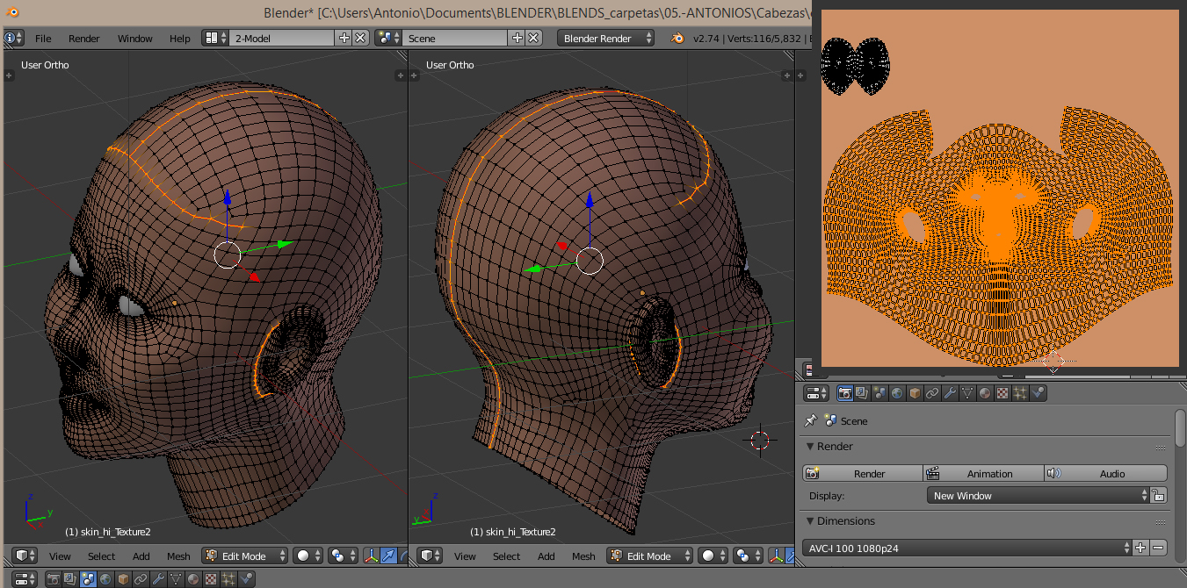Toggle the lock interface icon beside New Window

(1159, 496)
